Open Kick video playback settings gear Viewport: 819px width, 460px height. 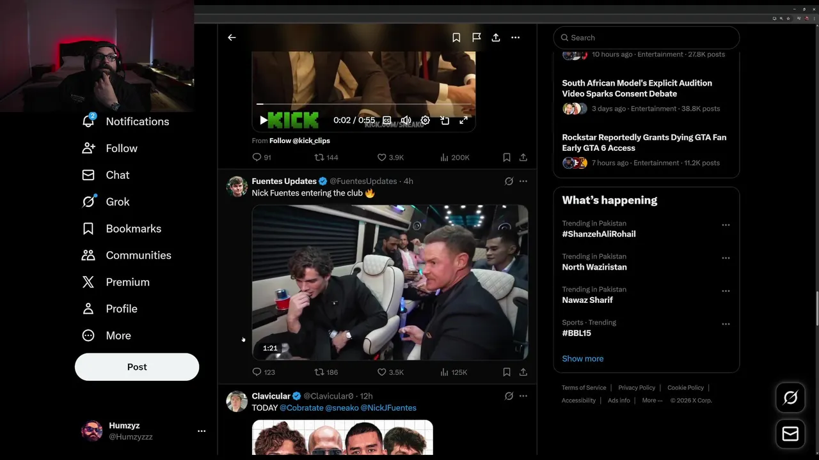425,120
